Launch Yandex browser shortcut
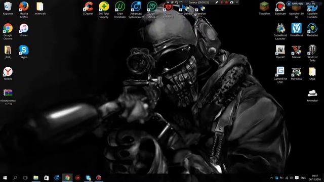324x182 pixels. 8,73
